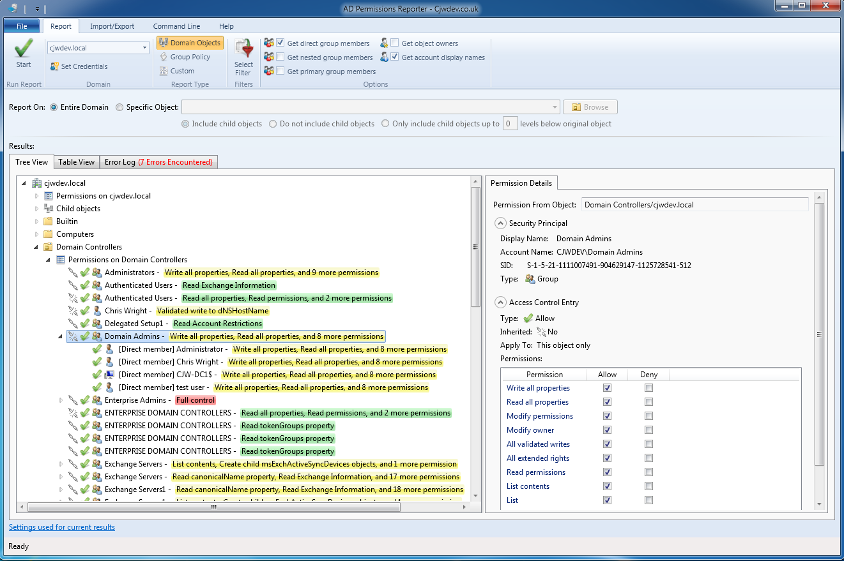Viewport: 844px width, 561px height.
Task: Select the Domain Objects report type
Action: point(190,43)
